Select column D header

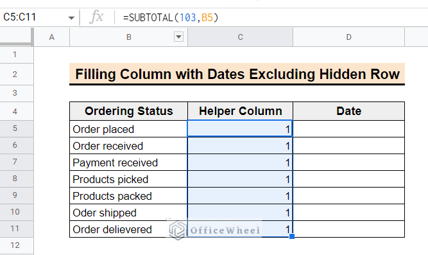[348, 37]
